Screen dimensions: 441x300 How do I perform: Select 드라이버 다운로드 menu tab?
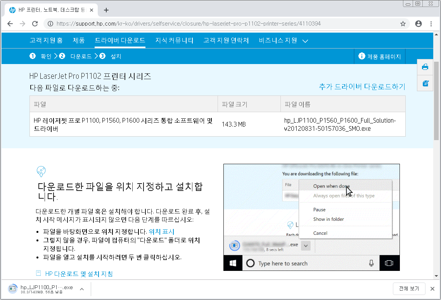pyautogui.click(x=120, y=40)
